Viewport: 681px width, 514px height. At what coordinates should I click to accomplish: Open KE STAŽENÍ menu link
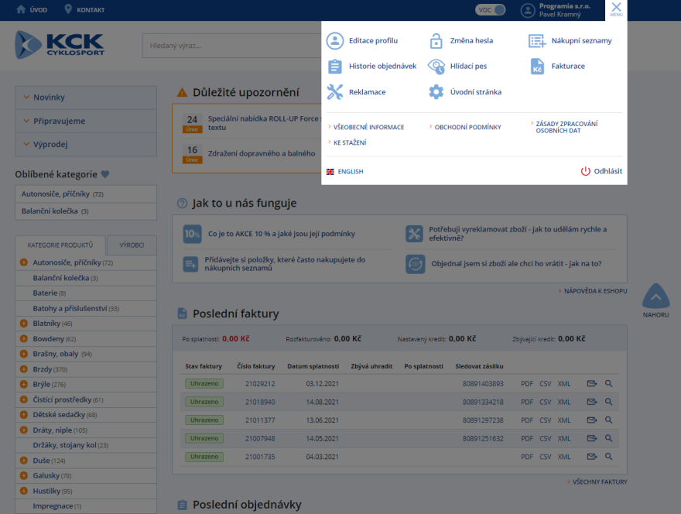(350, 142)
